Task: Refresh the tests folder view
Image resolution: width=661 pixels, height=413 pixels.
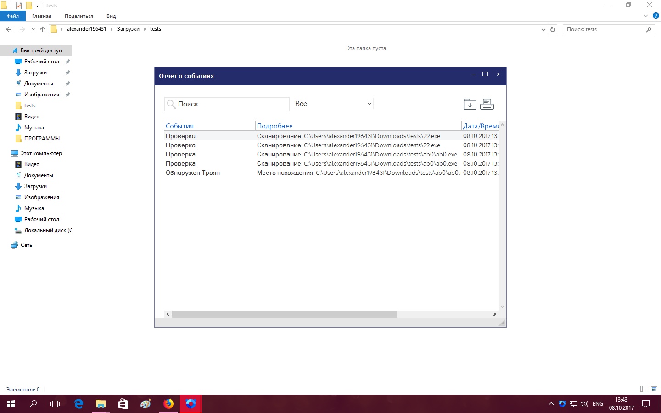Action: (553, 29)
